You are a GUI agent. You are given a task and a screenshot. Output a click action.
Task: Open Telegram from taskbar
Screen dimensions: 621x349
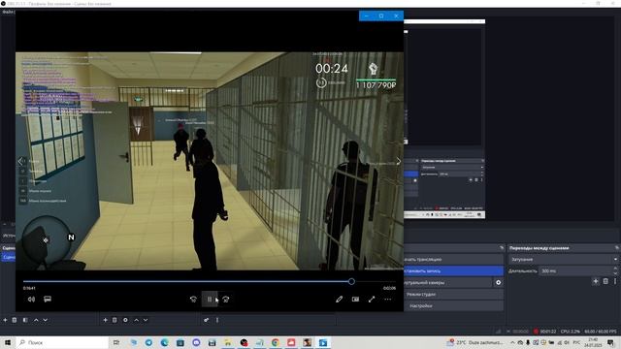148,342
